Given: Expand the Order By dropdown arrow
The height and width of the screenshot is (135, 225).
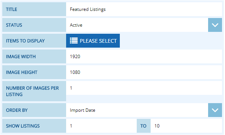Looking at the screenshot, I should click(215, 110).
